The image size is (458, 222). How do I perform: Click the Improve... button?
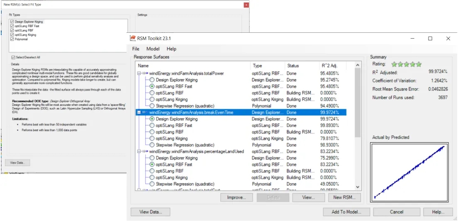point(236,198)
